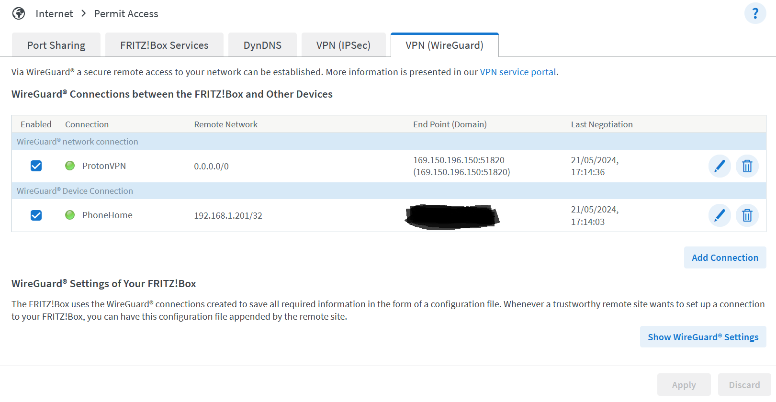This screenshot has width=776, height=402.
Task: Click the green ProtonVPN status indicator
Action: pos(70,166)
